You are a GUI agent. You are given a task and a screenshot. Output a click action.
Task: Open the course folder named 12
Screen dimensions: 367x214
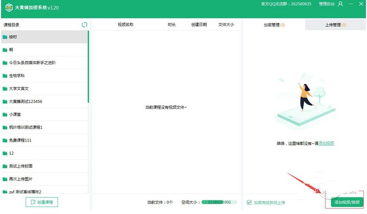click(44, 153)
